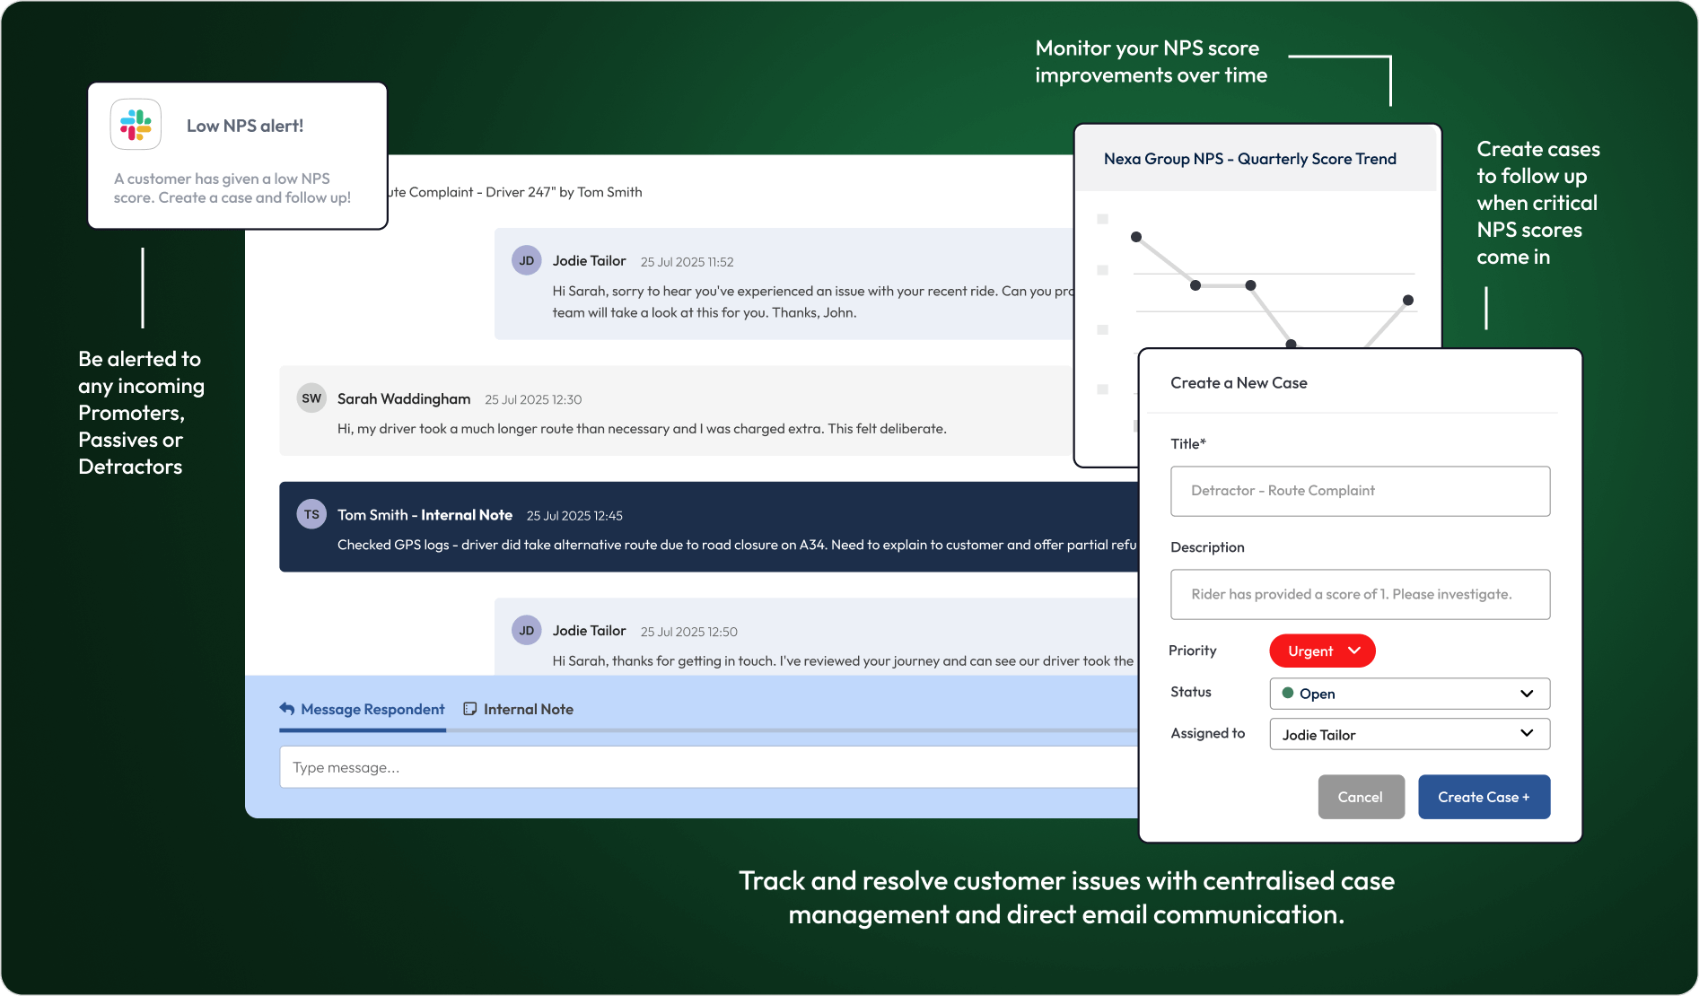Open the Urgent priority dropdown
The width and height of the screenshot is (1699, 996).
[1322, 651]
